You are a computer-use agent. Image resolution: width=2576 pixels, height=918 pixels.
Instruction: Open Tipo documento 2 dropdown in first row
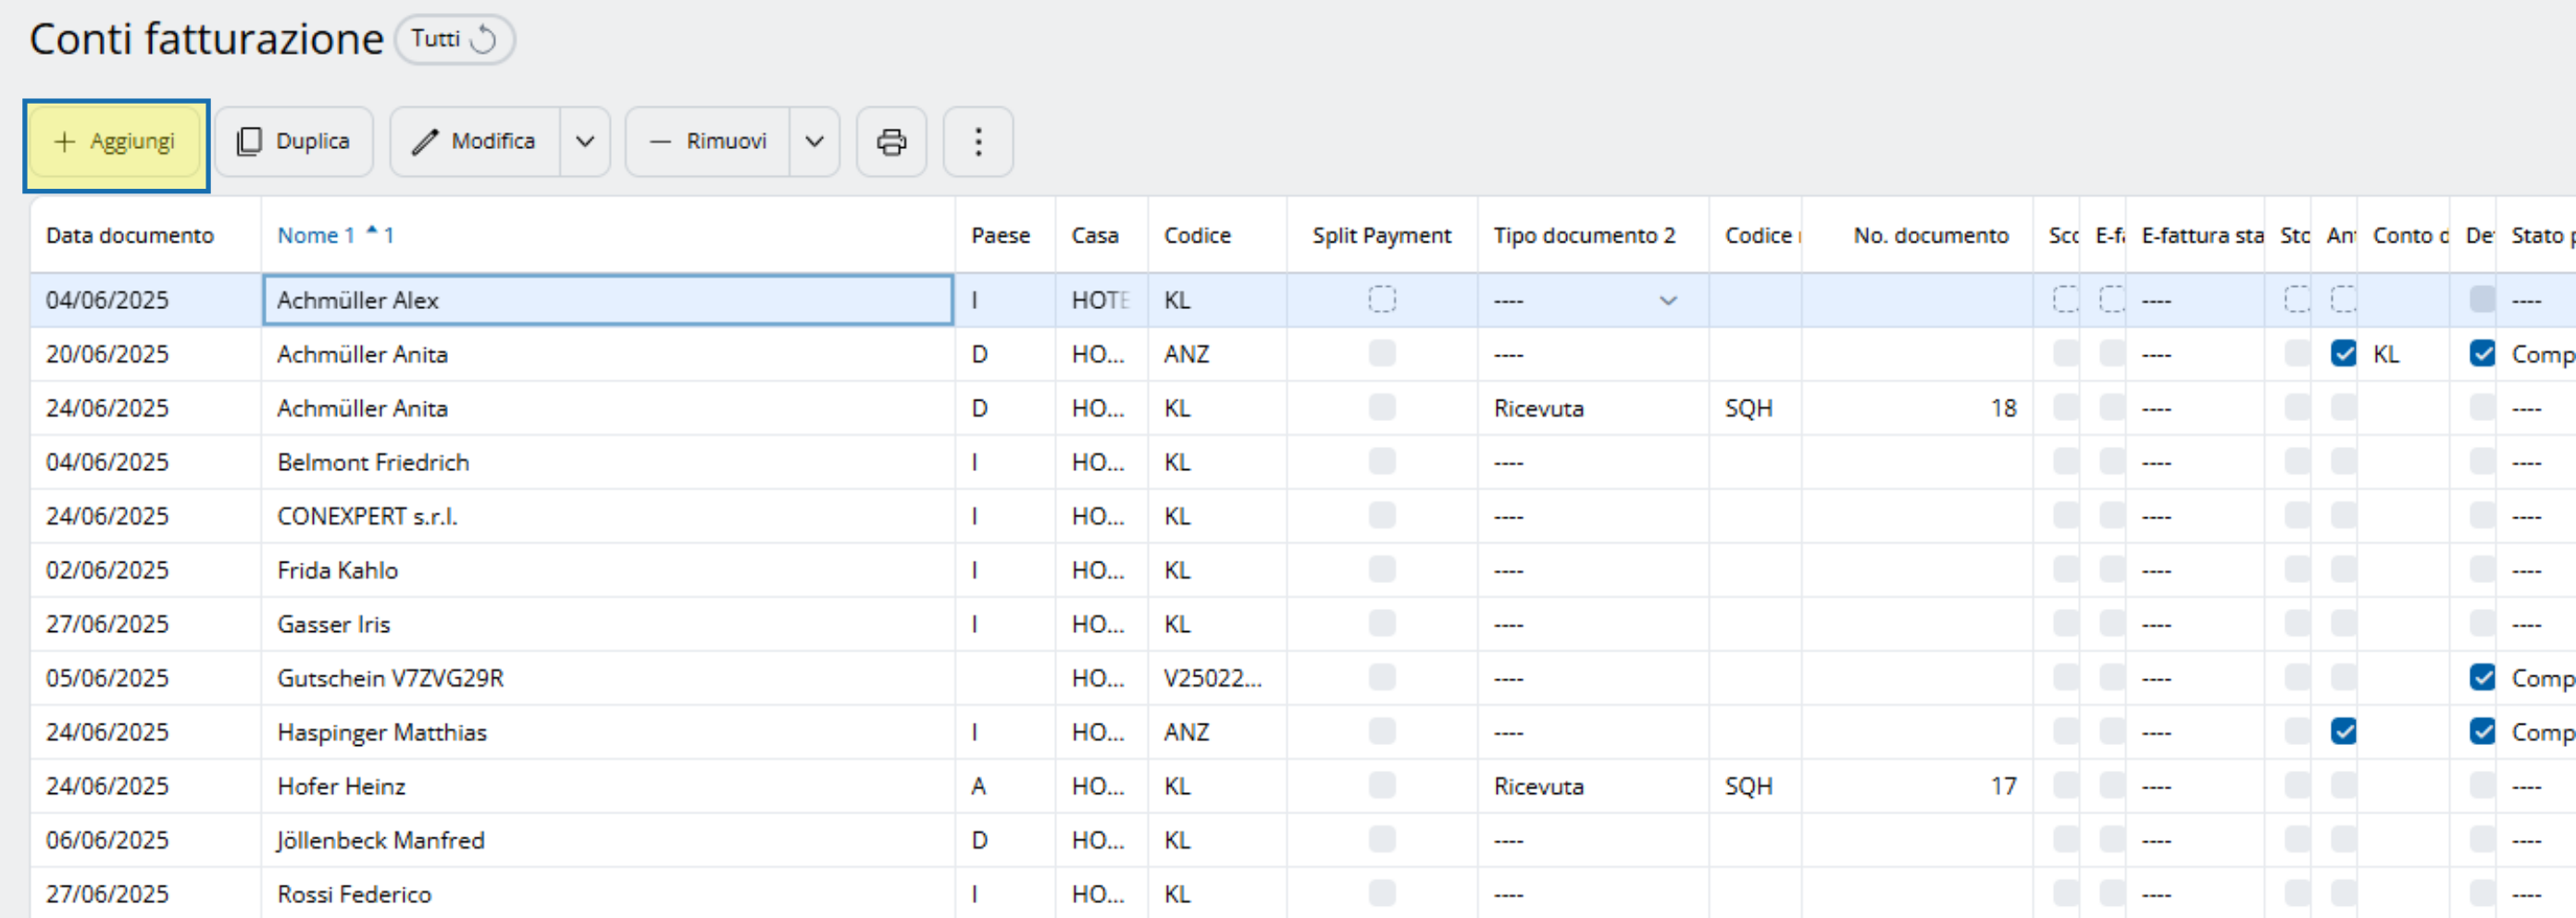1667,300
